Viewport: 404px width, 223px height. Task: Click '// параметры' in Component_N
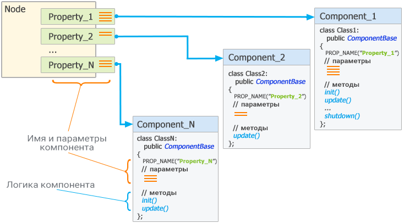[165, 169]
